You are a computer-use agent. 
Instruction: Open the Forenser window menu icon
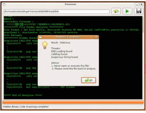tap(4, 4)
